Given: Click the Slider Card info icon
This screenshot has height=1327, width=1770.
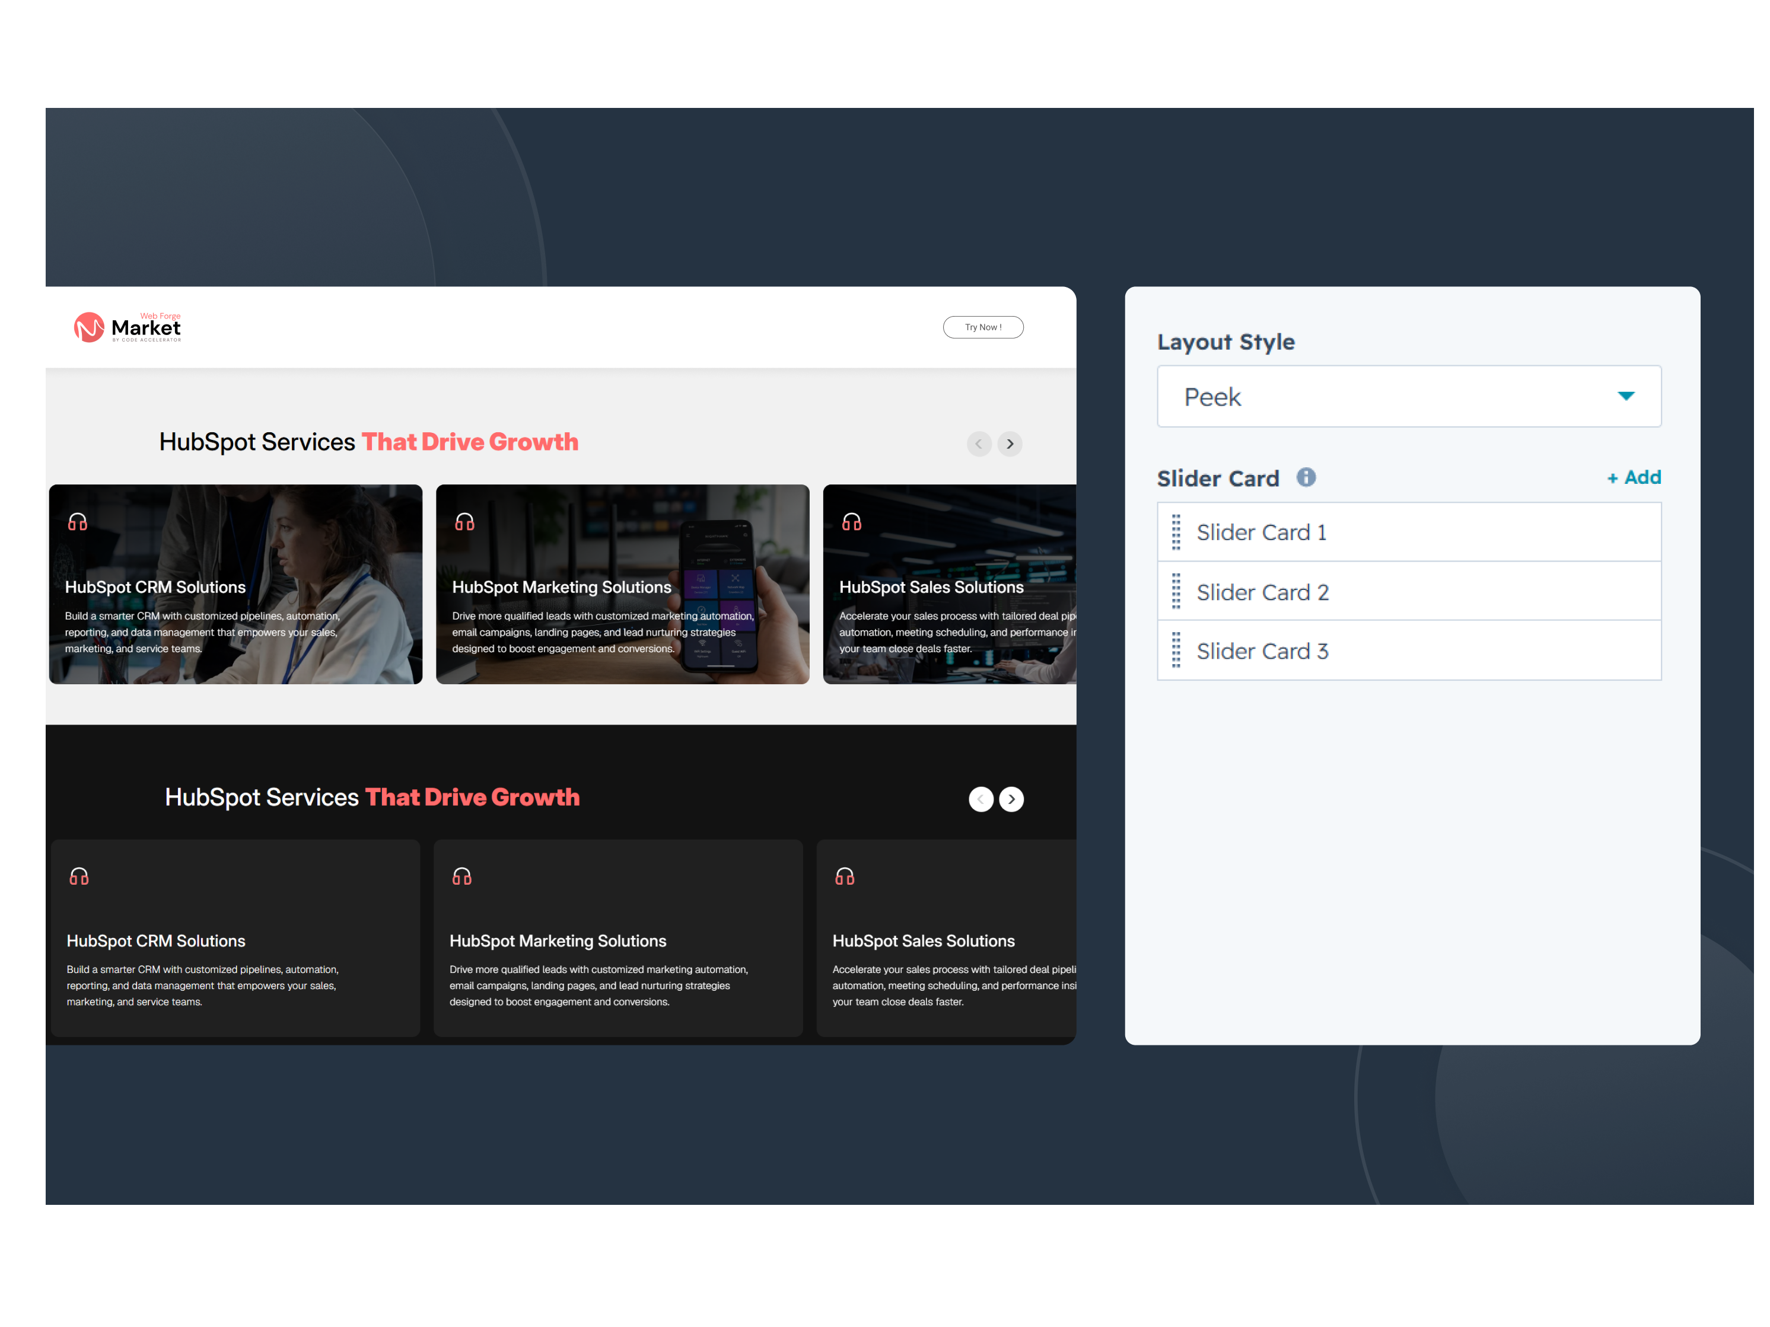Looking at the screenshot, I should [x=1306, y=477].
